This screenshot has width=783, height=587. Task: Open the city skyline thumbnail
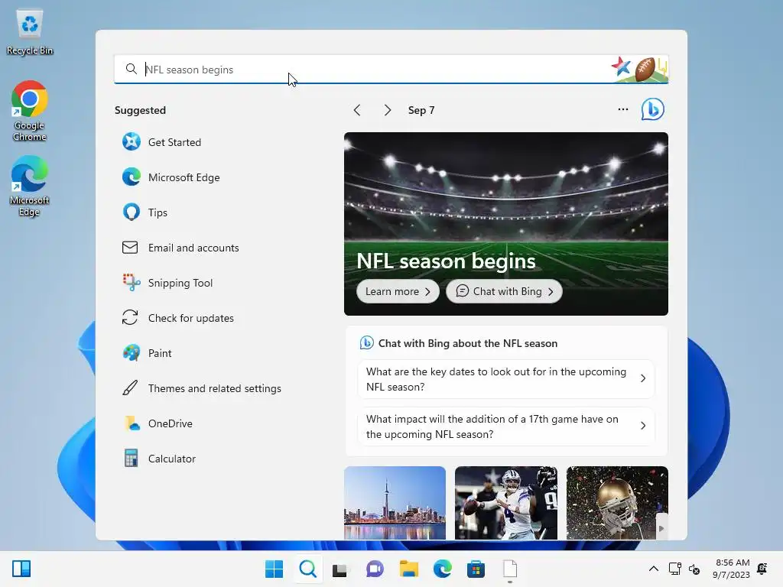[395, 503]
